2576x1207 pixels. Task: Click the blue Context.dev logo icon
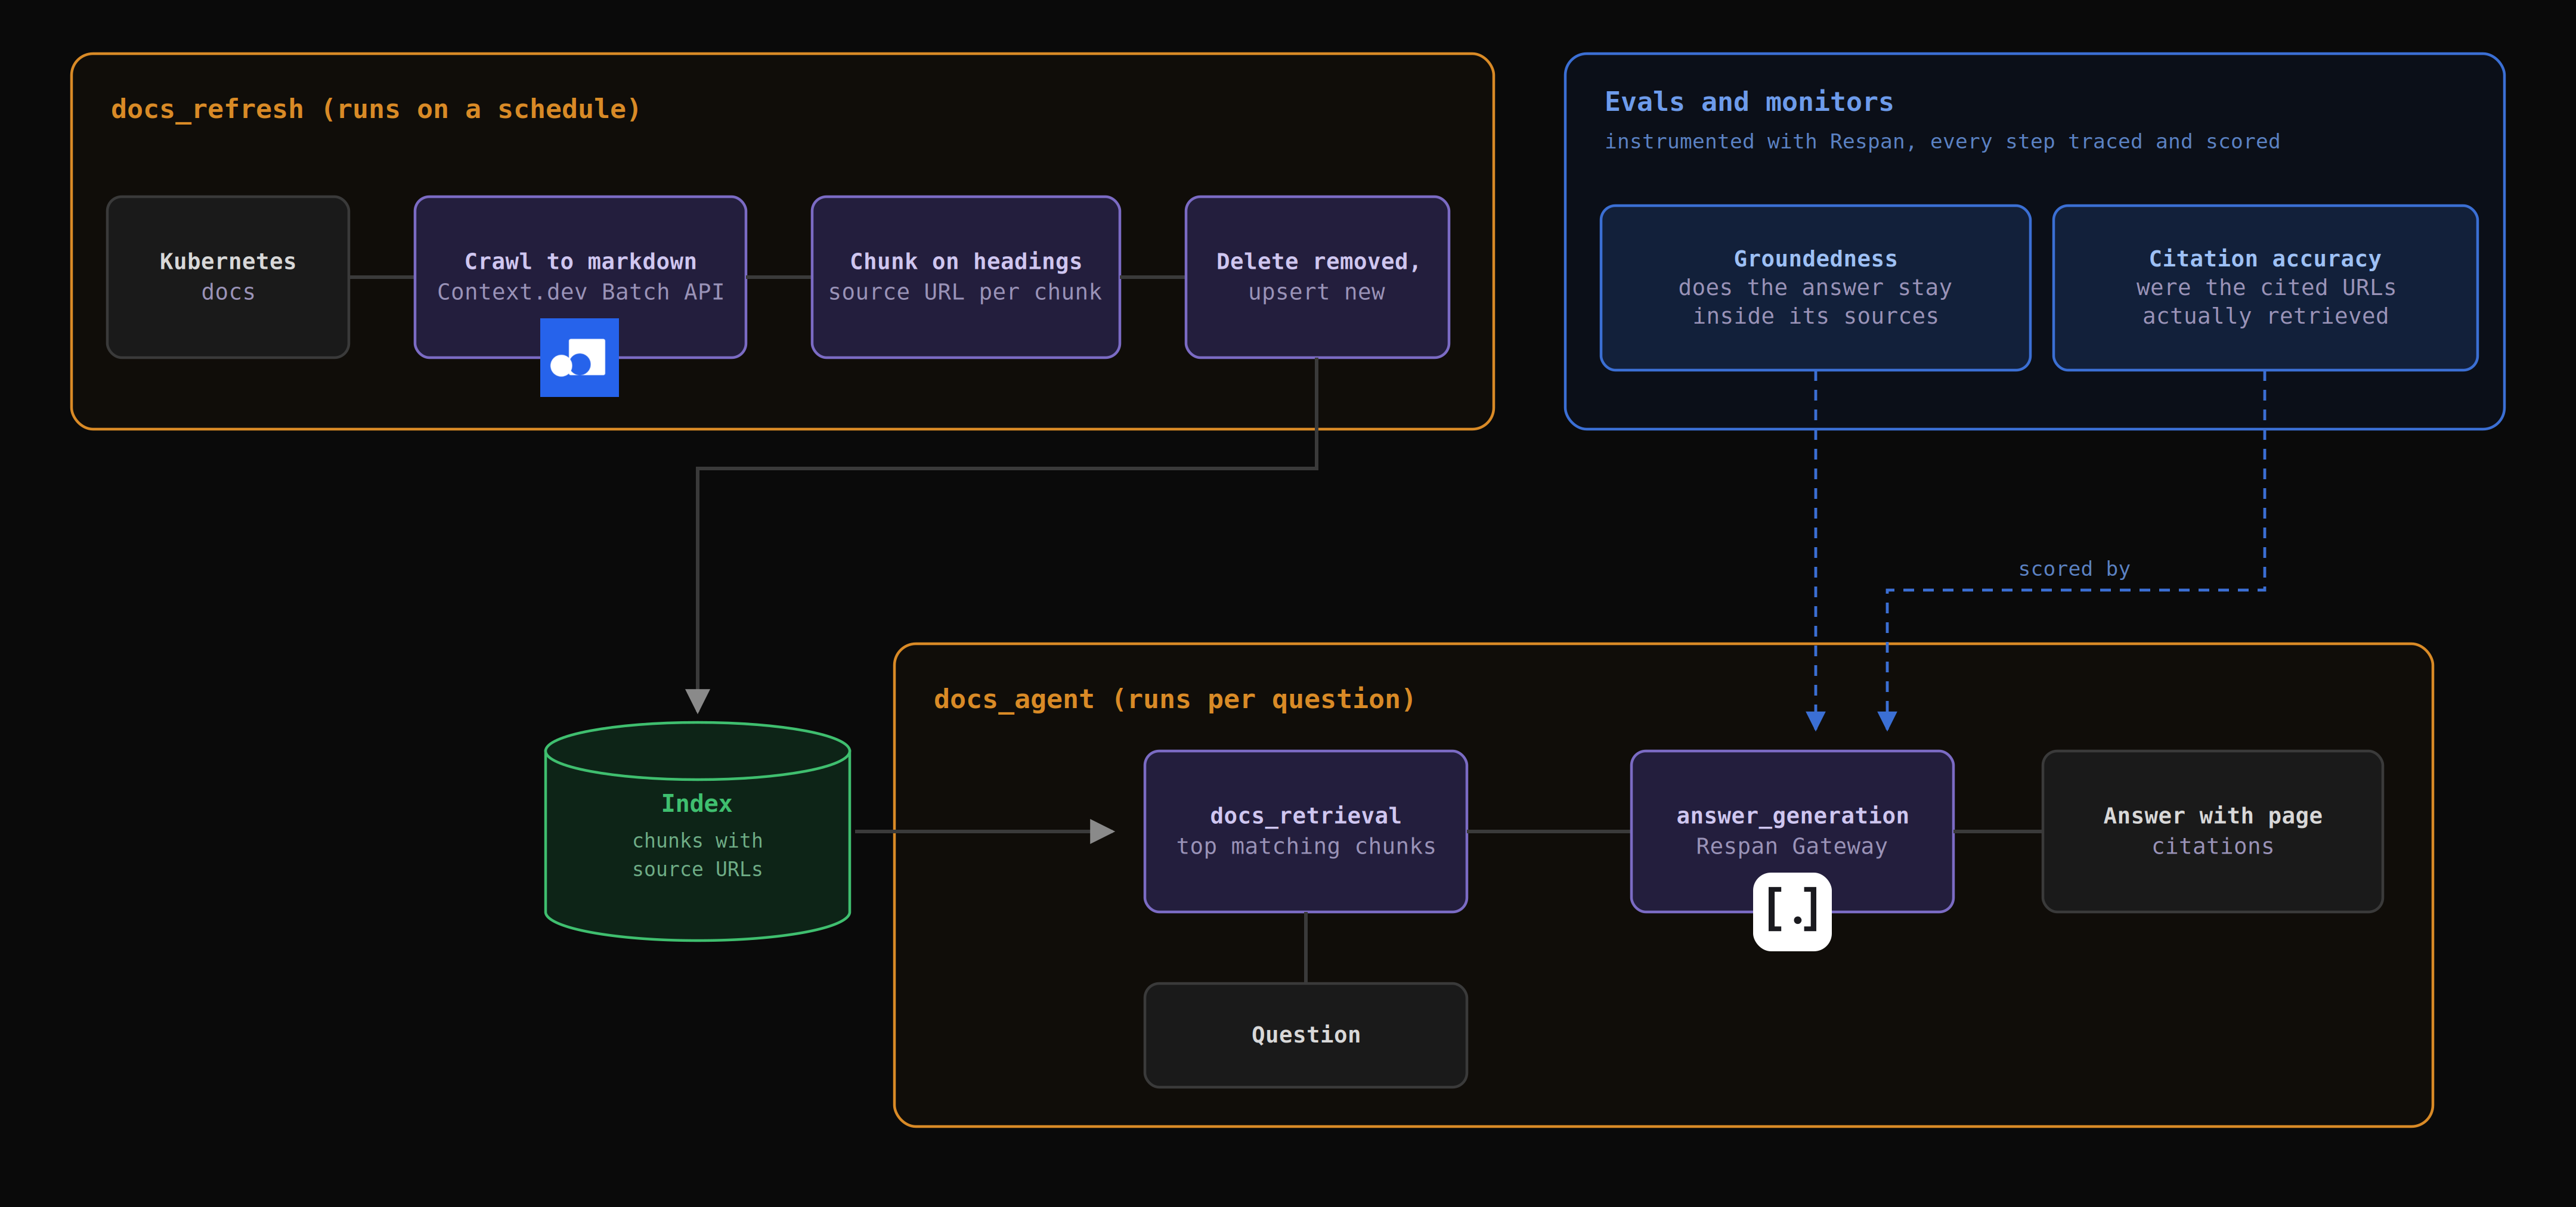(579, 358)
